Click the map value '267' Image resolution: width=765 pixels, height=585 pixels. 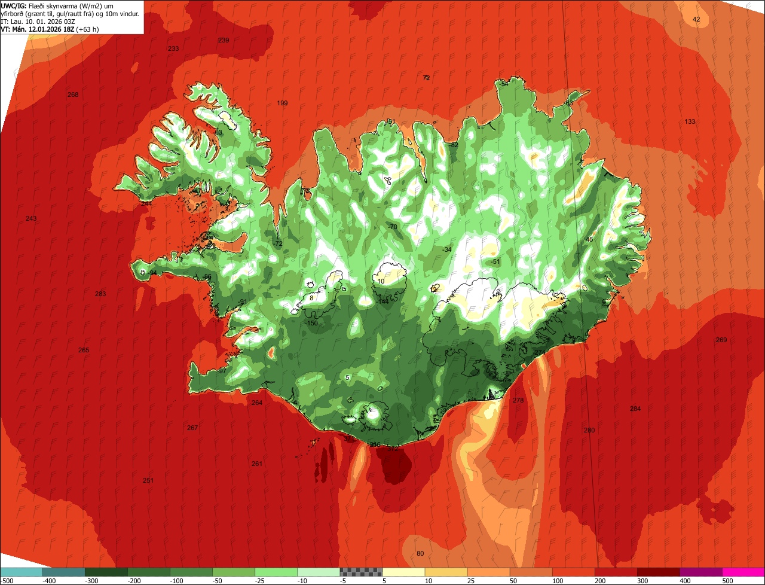click(192, 428)
